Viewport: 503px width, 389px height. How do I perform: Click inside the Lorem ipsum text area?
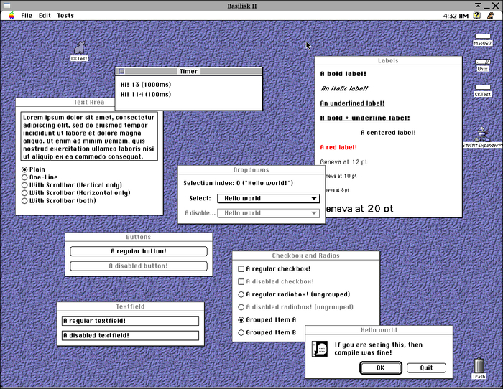tap(89, 136)
